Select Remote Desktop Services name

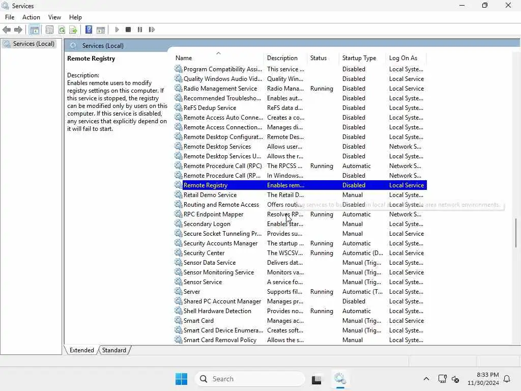click(217, 146)
